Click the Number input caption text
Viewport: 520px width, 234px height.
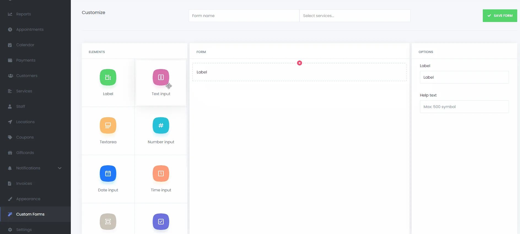161,142
